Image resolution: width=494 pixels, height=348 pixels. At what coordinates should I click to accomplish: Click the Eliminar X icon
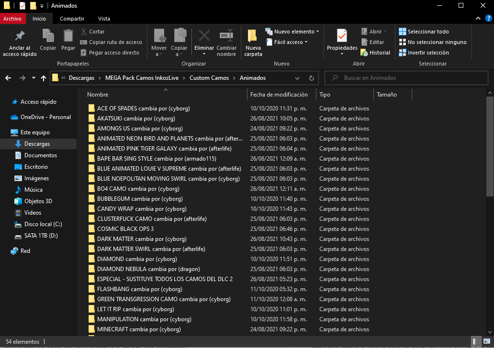pyautogui.click(x=204, y=35)
